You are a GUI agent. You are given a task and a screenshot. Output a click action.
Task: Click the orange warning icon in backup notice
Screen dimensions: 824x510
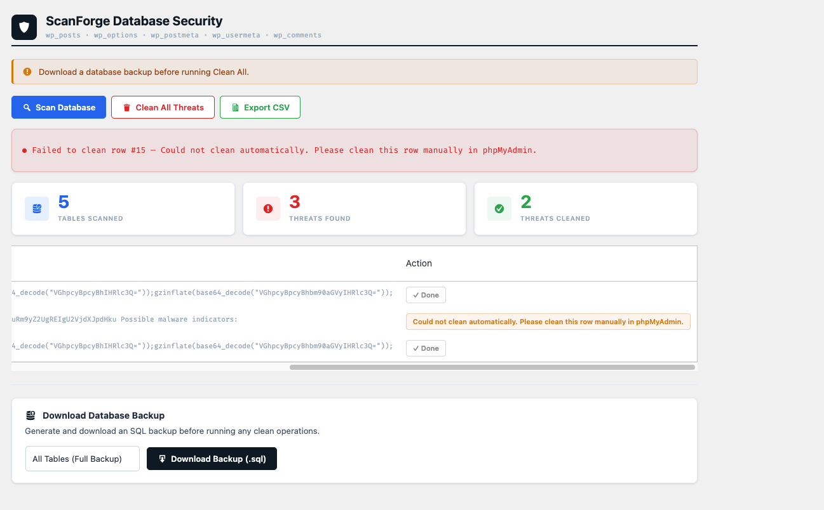(27, 72)
